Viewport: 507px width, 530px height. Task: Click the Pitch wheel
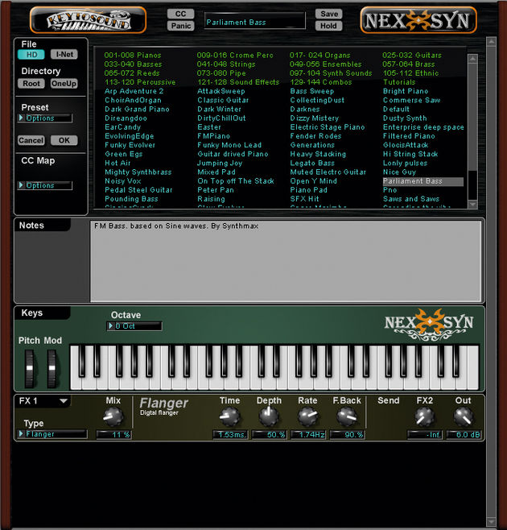click(30, 368)
